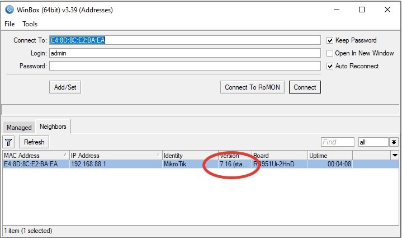402x238 pixels.
Task: Click the Login input field
Action: 185,53
